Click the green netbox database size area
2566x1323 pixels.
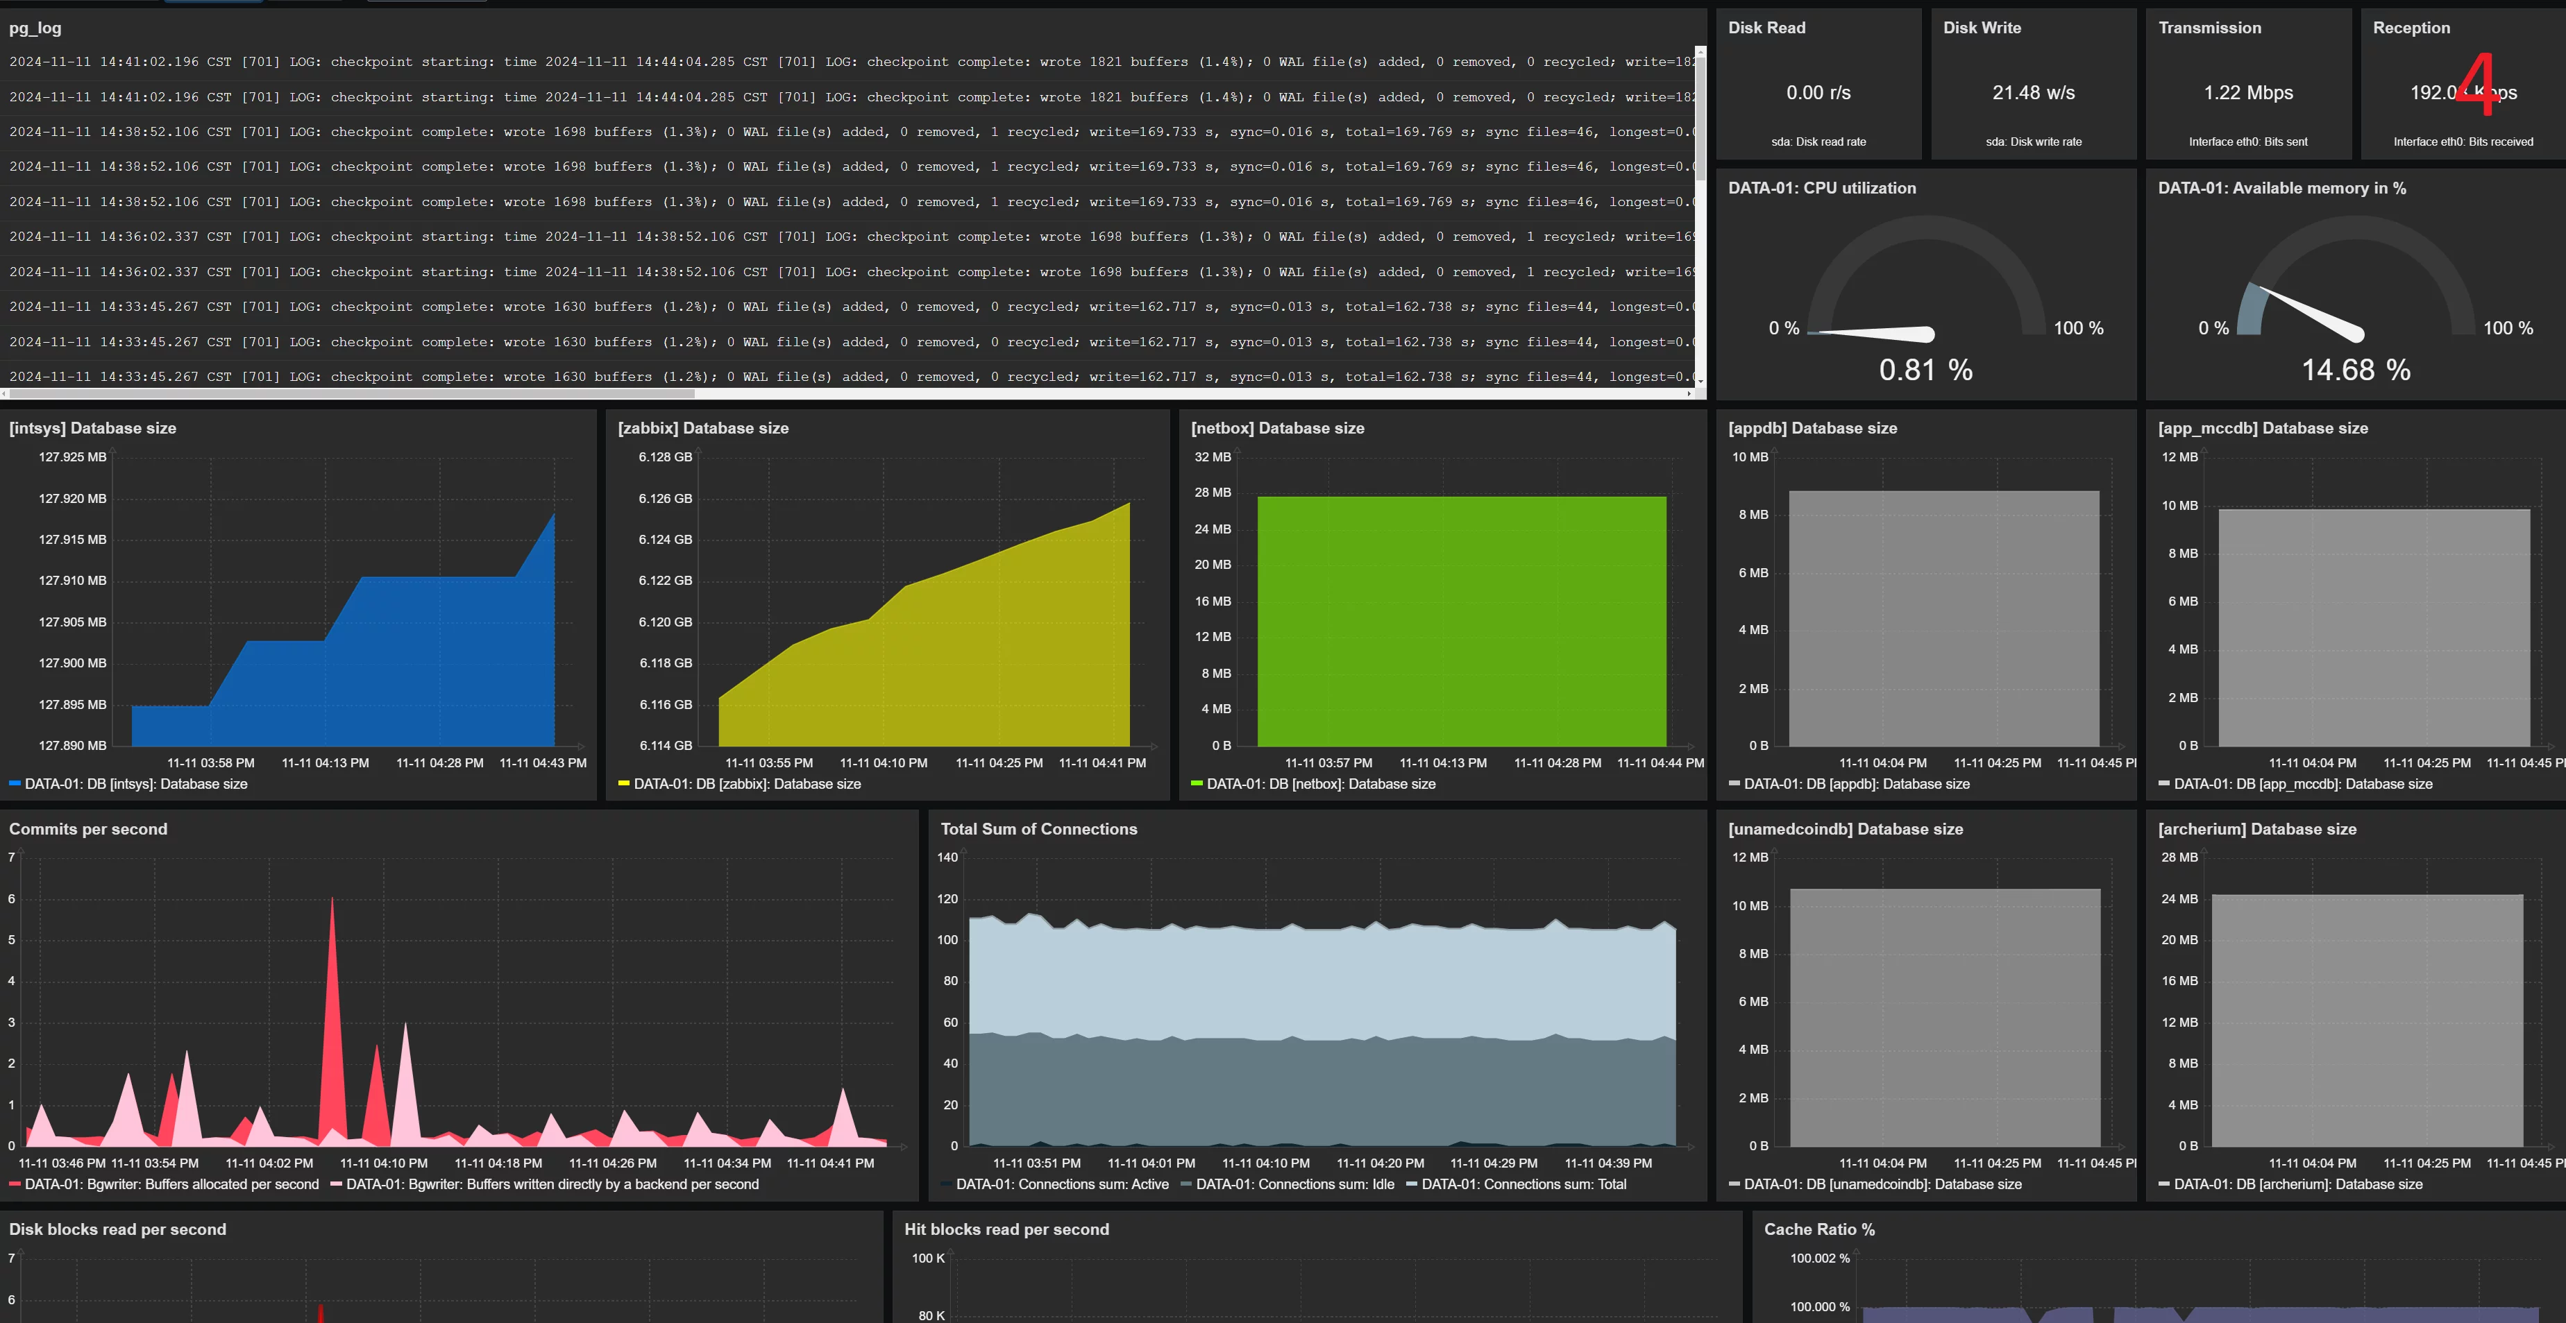tap(1461, 620)
